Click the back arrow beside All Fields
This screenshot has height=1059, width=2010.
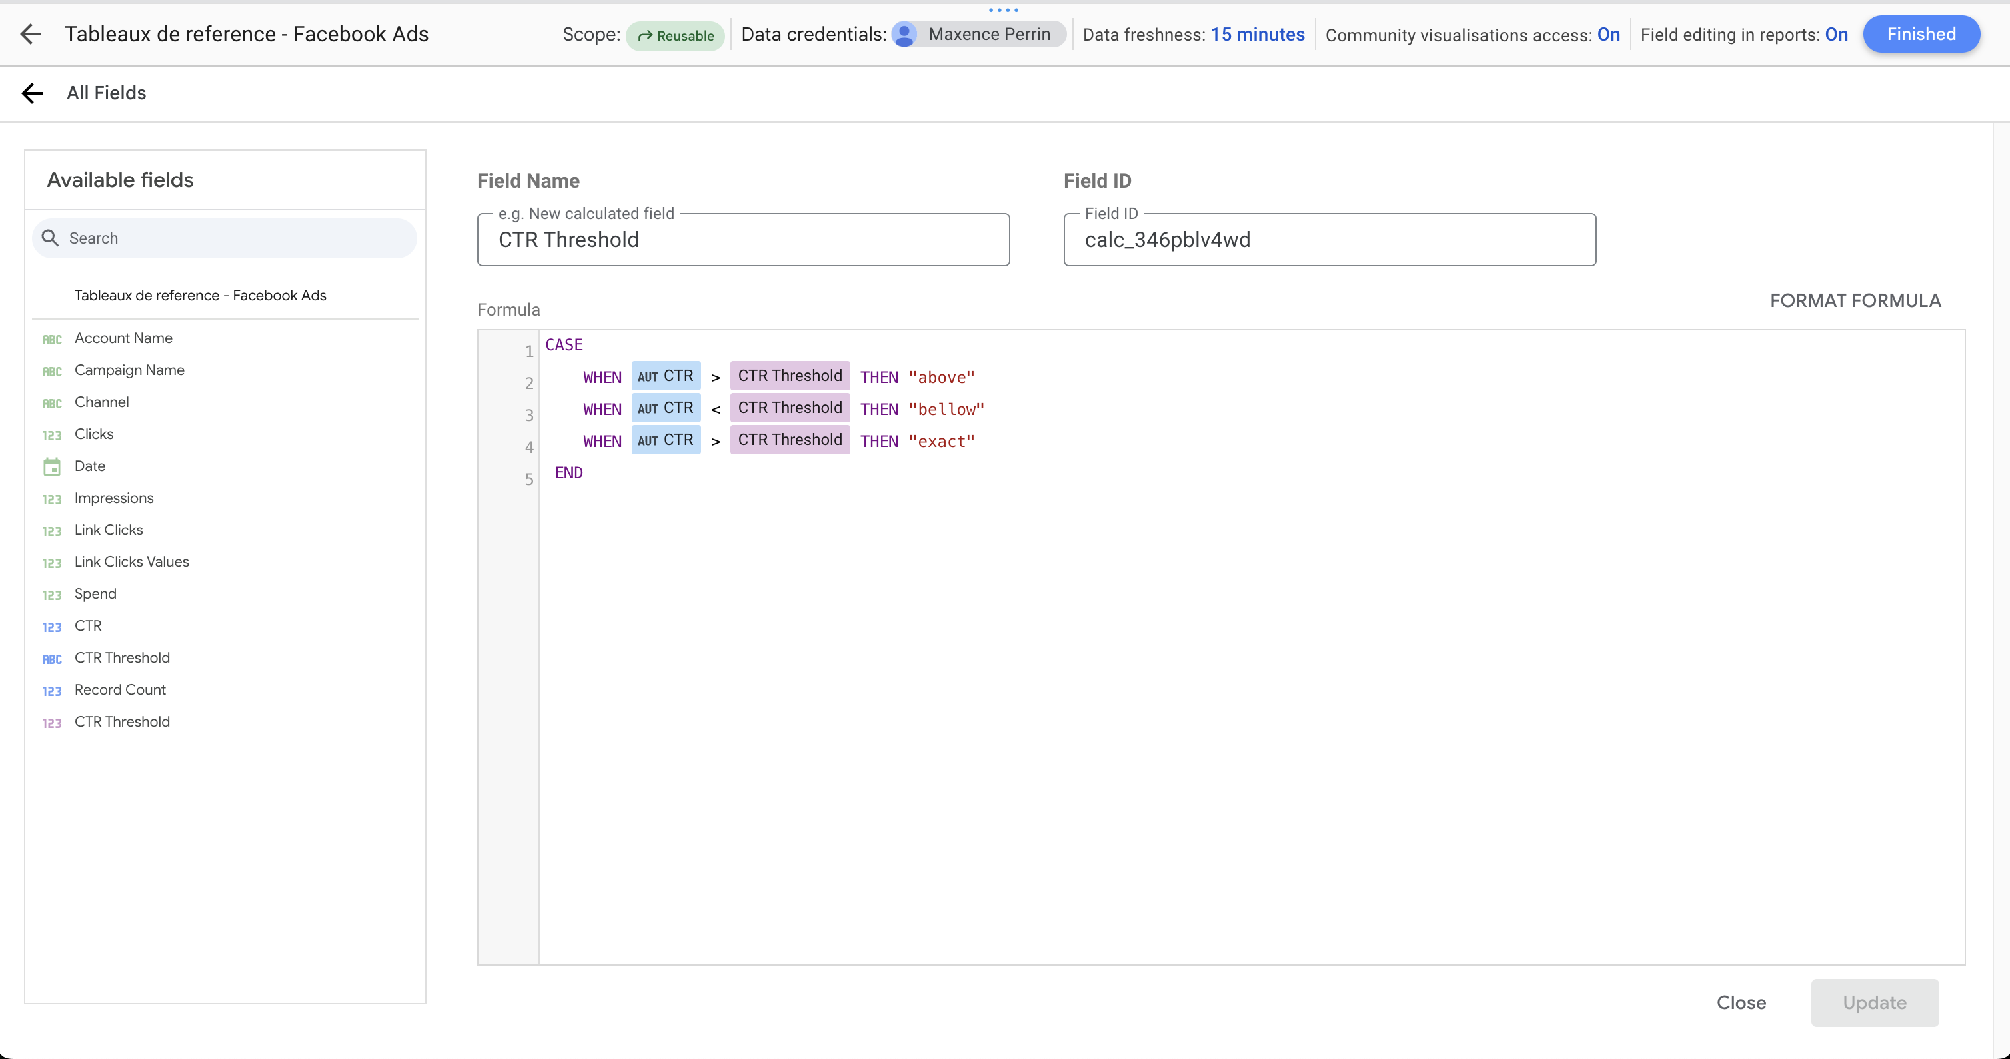coord(31,93)
